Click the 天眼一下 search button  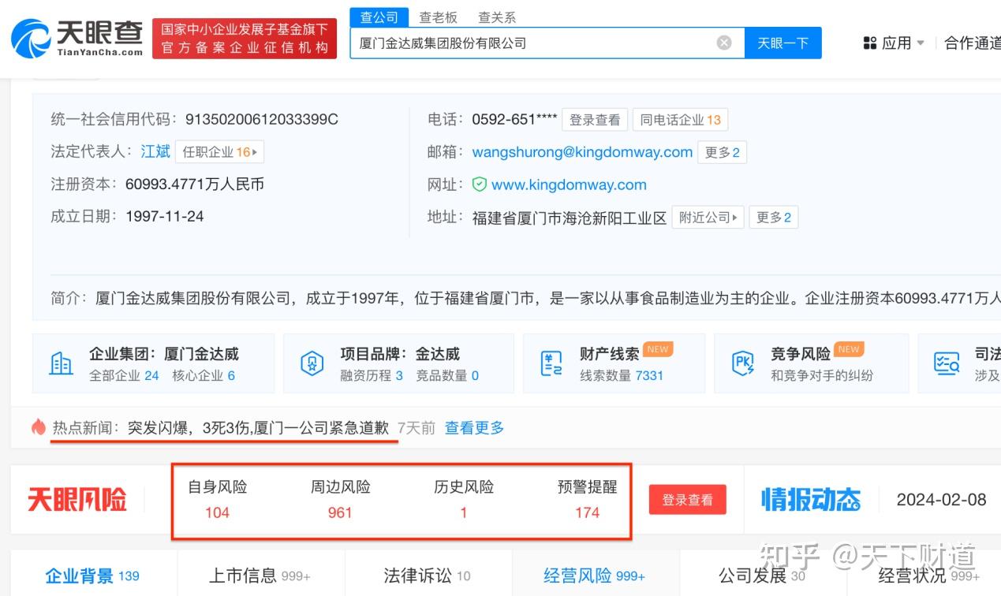tap(782, 43)
